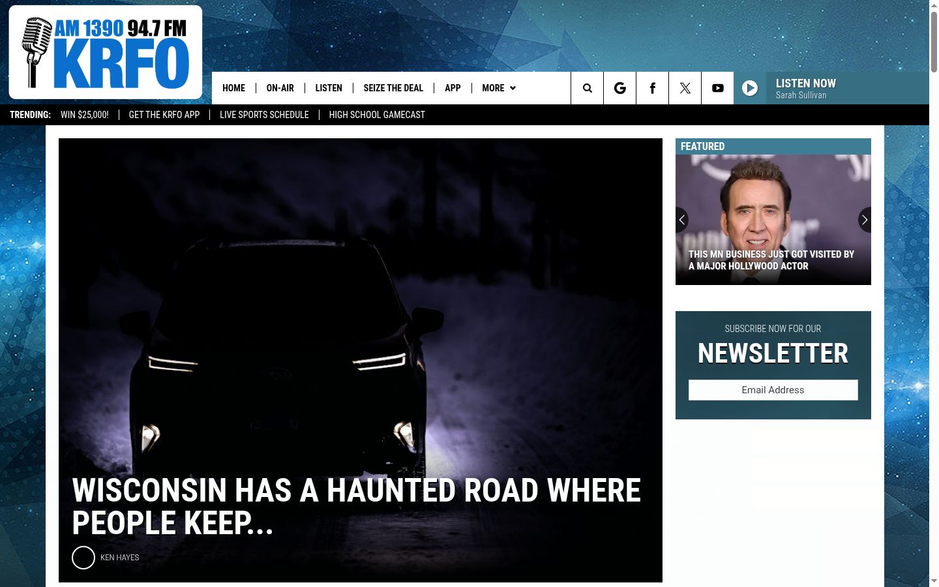The width and height of the screenshot is (939, 587).
Task: Open Seize The Deal menu item
Action: [x=393, y=88]
